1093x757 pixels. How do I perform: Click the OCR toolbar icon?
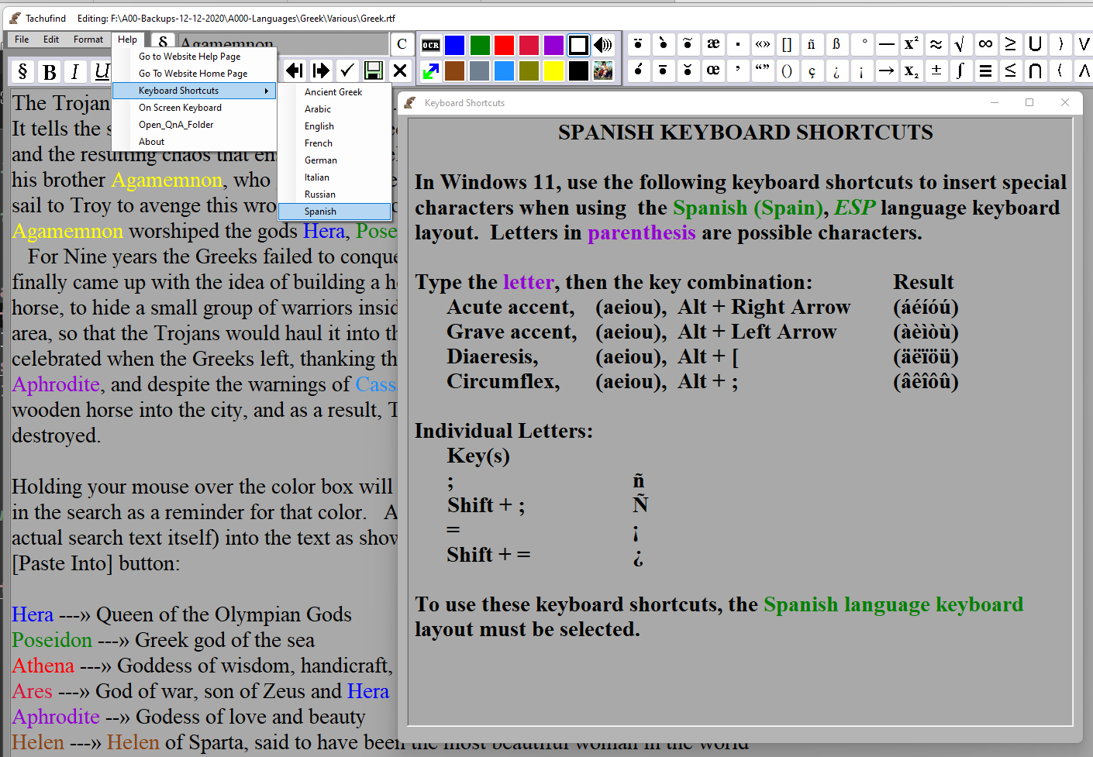(x=430, y=45)
